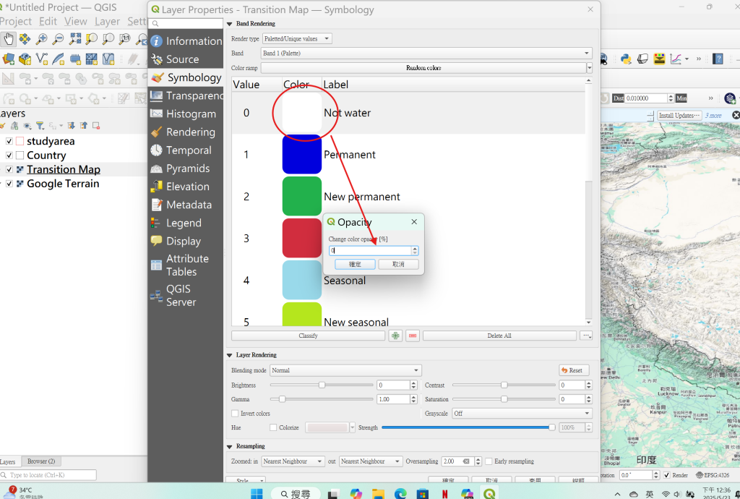Click the Classify button
740x499 pixels.
[308, 336]
